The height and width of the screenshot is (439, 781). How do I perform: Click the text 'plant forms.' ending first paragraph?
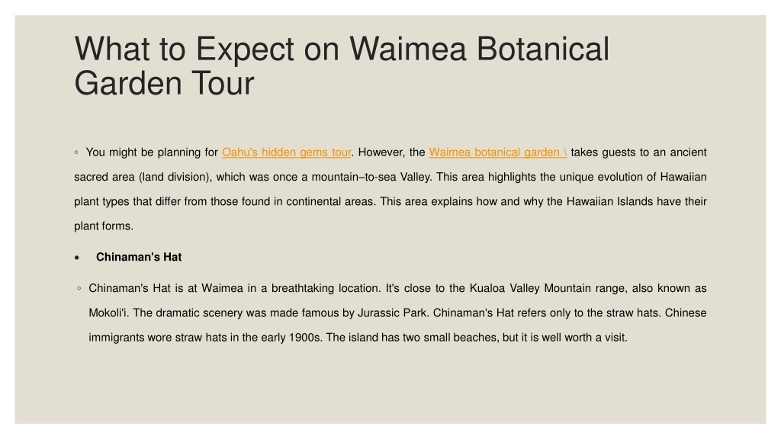pos(104,226)
